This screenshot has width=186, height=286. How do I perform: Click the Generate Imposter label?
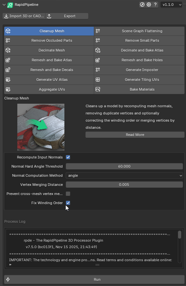click(142, 70)
